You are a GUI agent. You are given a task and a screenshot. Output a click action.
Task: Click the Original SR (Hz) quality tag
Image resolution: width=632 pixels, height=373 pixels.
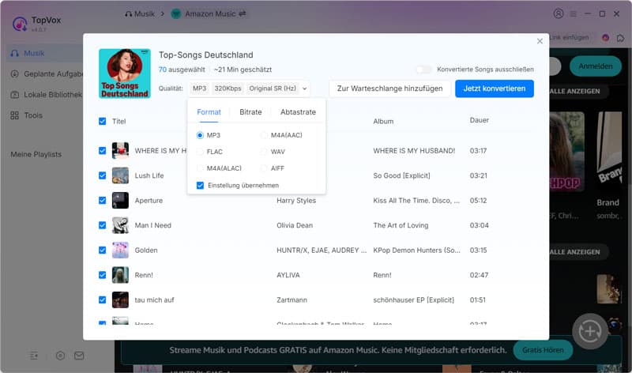pos(273,89)
